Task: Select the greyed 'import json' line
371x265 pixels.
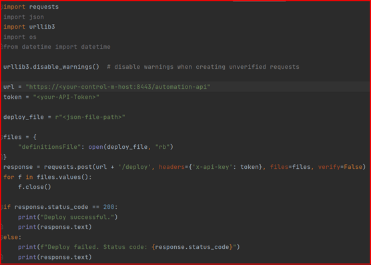Action: (23, 17)
